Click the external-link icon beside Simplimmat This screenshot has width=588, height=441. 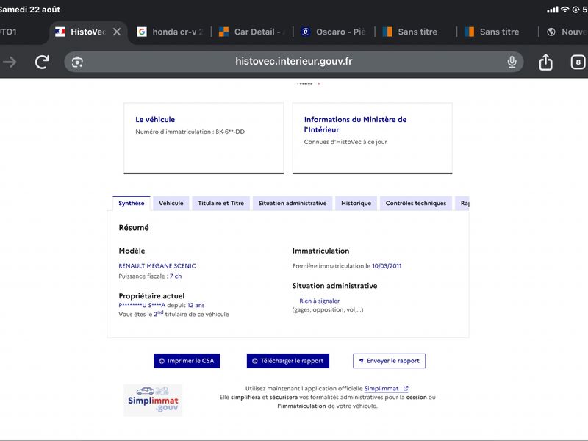click(x=406, y=389)
